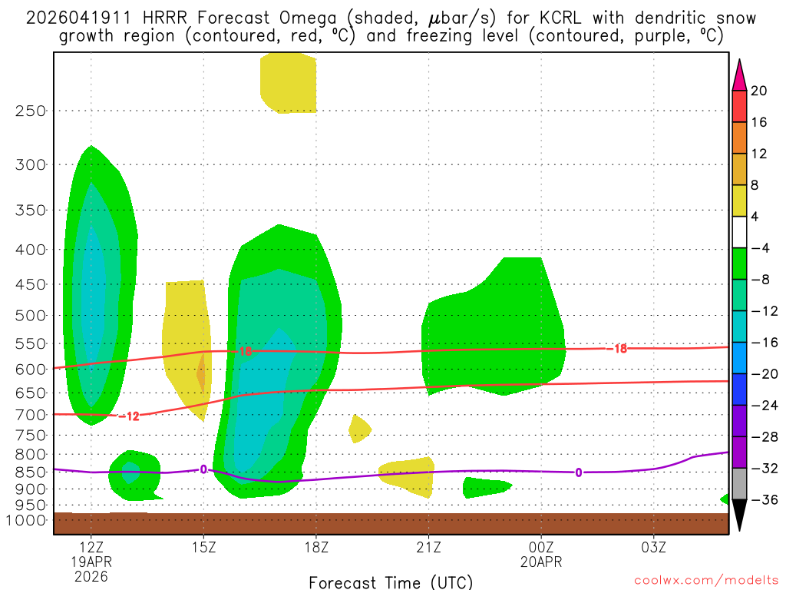Screen dimensions: 786x590
Task: Click the colorbar label -20
Action: pos(765,374)
